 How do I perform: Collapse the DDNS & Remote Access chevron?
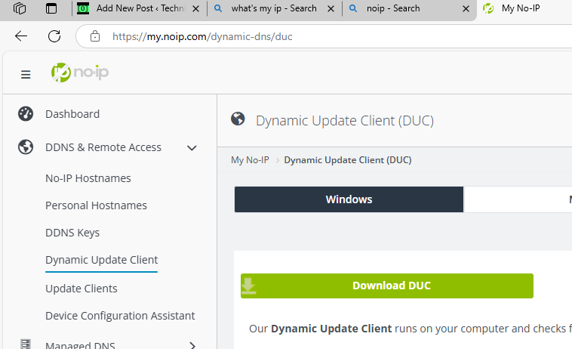[192, 148]
